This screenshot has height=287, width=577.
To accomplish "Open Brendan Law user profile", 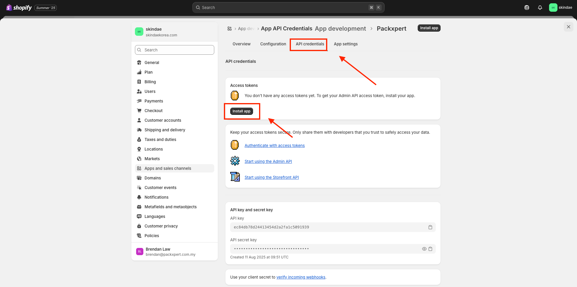I will pyautogui.click(x=175, y=252).
